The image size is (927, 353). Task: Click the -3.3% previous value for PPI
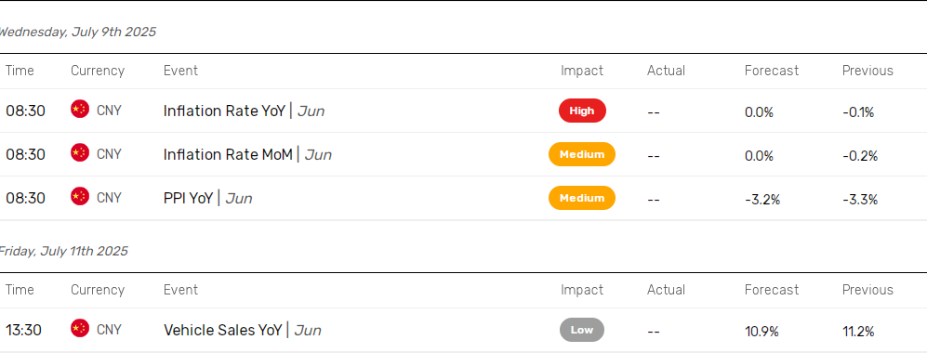860,200
